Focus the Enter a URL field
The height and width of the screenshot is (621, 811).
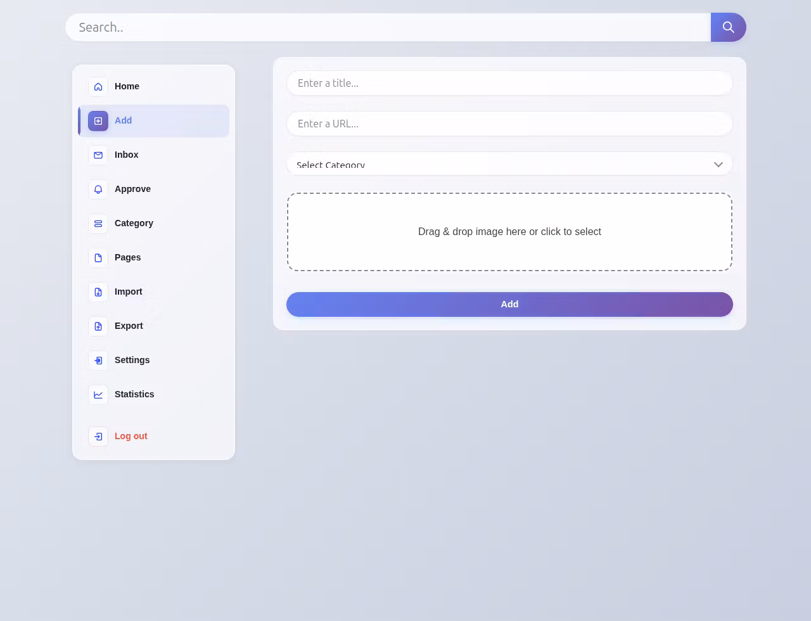509,124
